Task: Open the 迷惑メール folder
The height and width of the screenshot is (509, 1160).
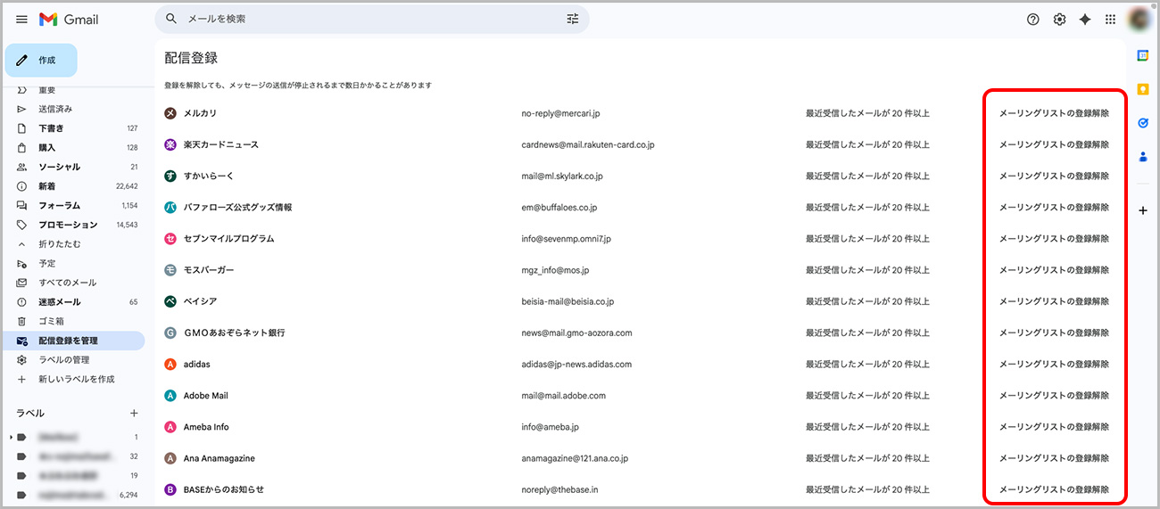Action: (x=59, y=302)
